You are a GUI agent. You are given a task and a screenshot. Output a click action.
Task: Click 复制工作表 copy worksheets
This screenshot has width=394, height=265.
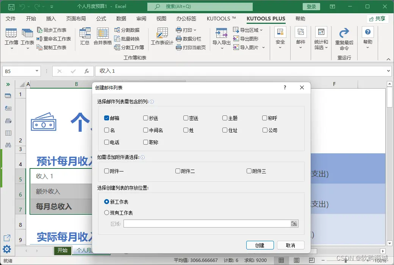click(52, 47)
